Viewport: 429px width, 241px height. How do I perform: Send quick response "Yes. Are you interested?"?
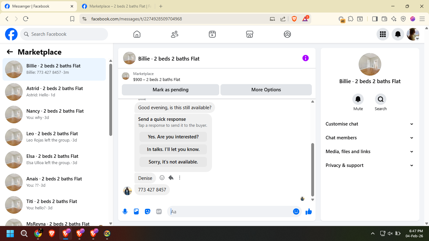173,137
